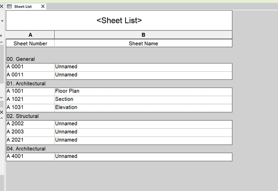
Task: Click the left panel scroll up arrow
Action: click(x=1, y=42)
